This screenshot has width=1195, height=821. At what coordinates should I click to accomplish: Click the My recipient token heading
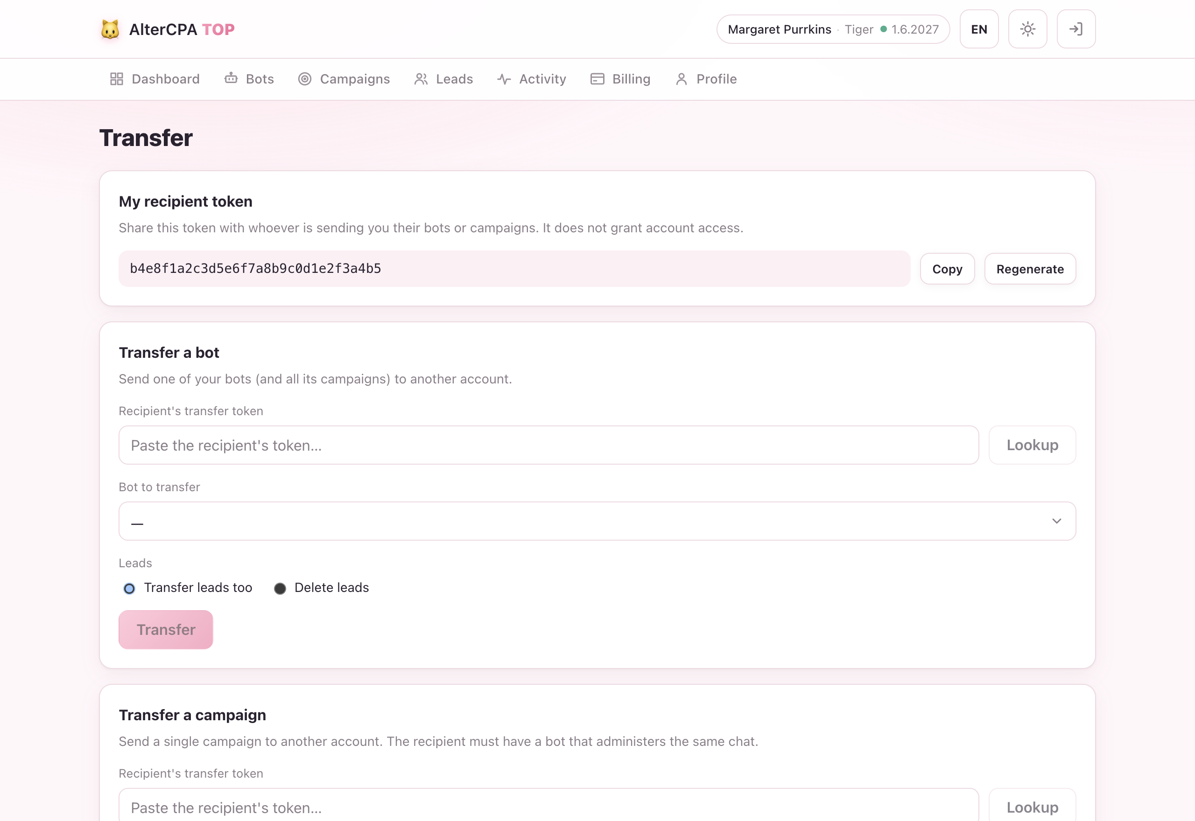click(x=185, y=201)
